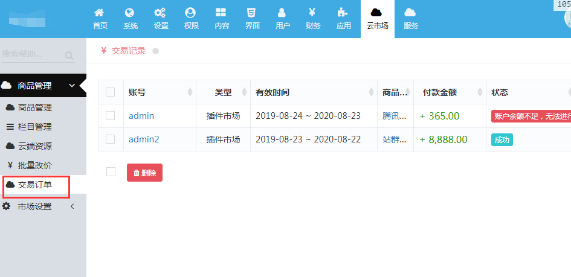Viewport: 571px width, 277px height.
Task: Click the grey dot after 交易记录
Action: pos(155,51)
